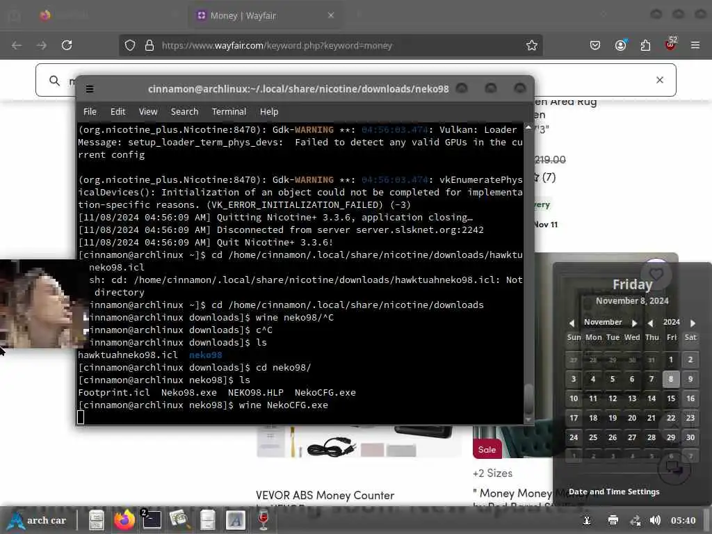
Task: Open VEVOR ABS Money Counter product link
Action: pos(325,495)
